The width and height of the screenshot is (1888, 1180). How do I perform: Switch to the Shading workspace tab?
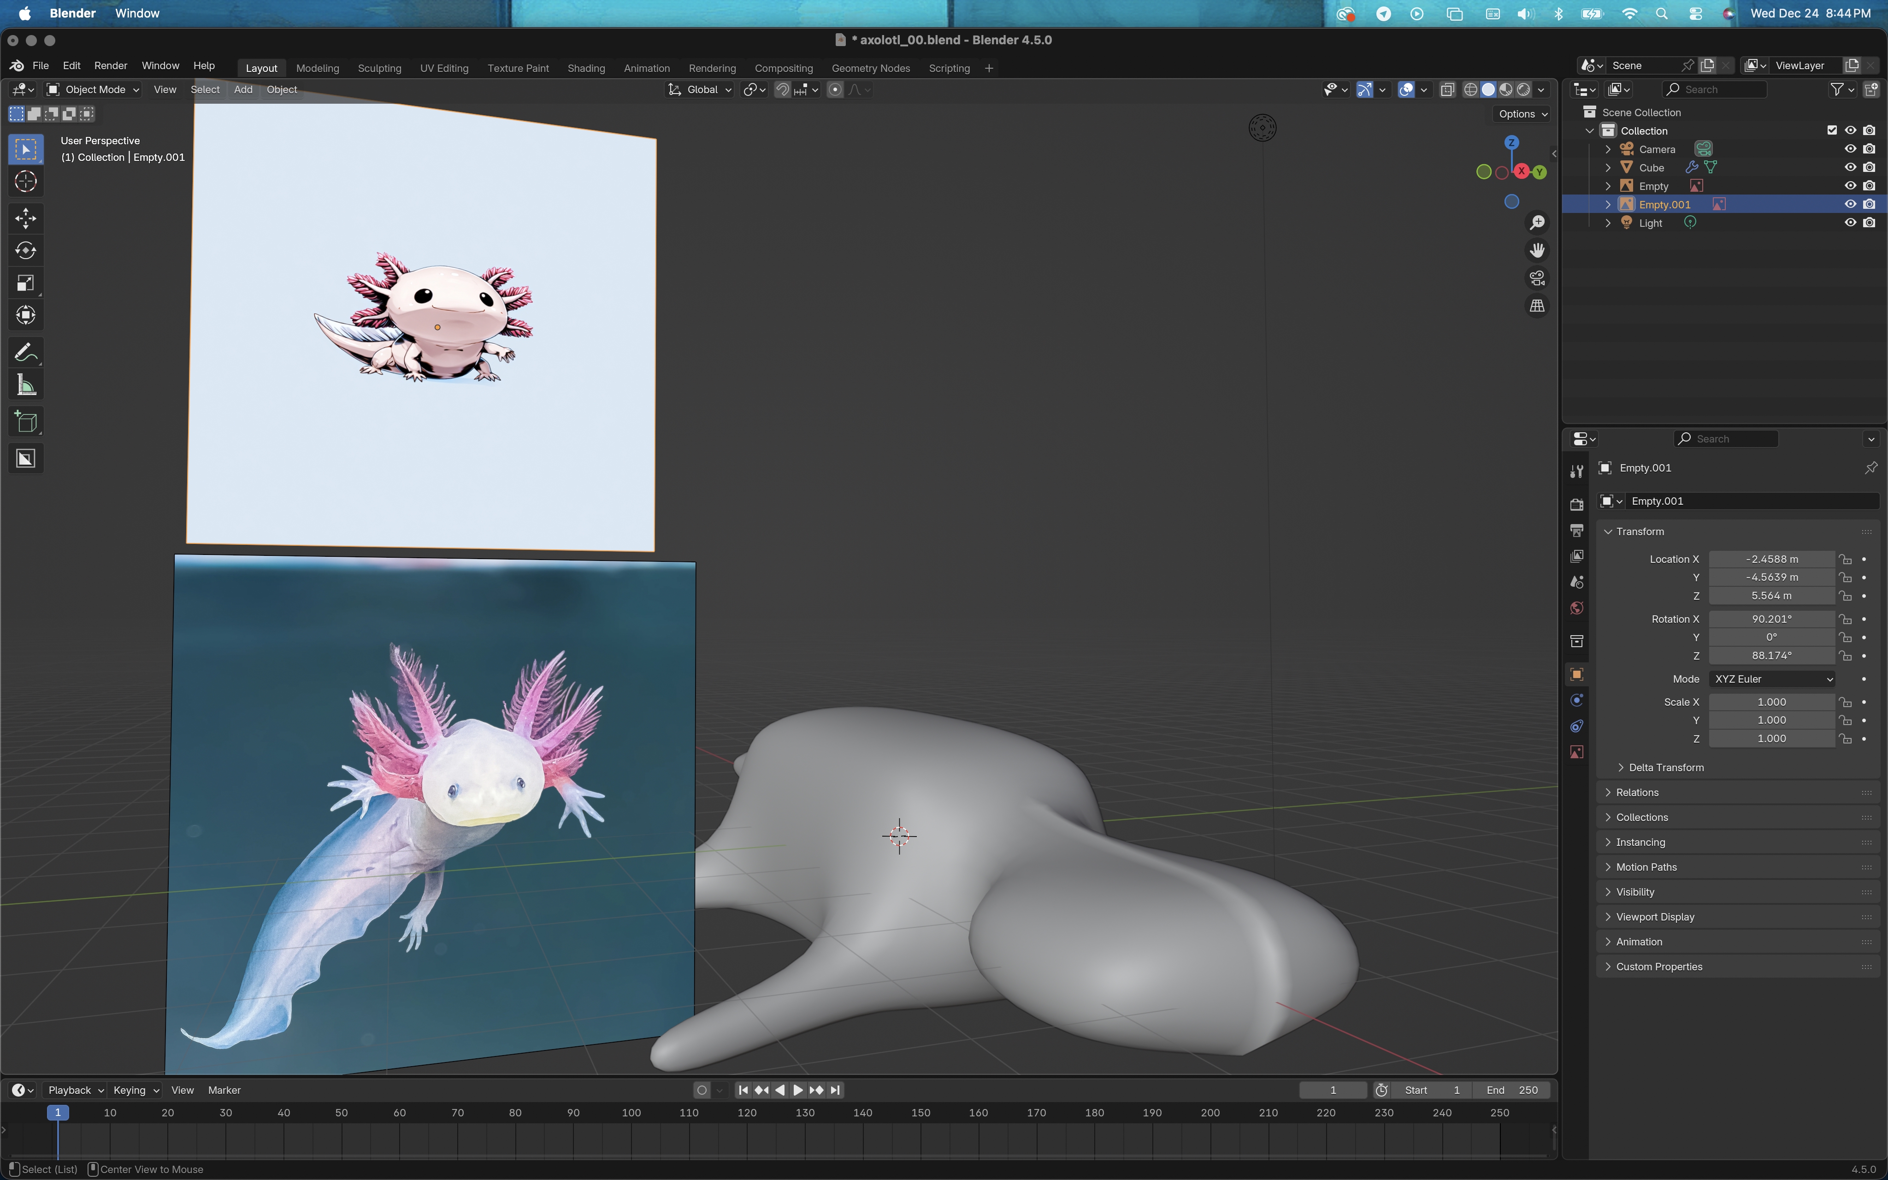[x=586, y=68]
